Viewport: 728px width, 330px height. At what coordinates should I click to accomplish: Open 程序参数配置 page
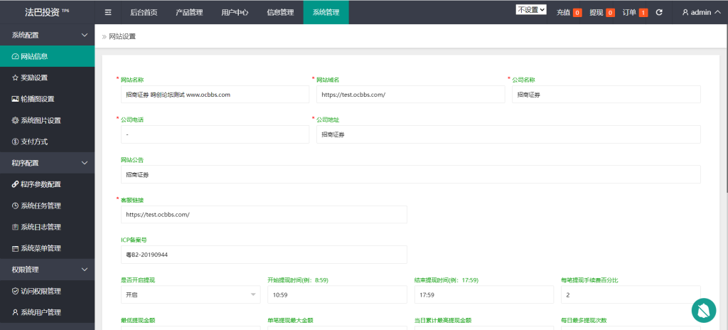pyautogui.click(x=48, y=184)
